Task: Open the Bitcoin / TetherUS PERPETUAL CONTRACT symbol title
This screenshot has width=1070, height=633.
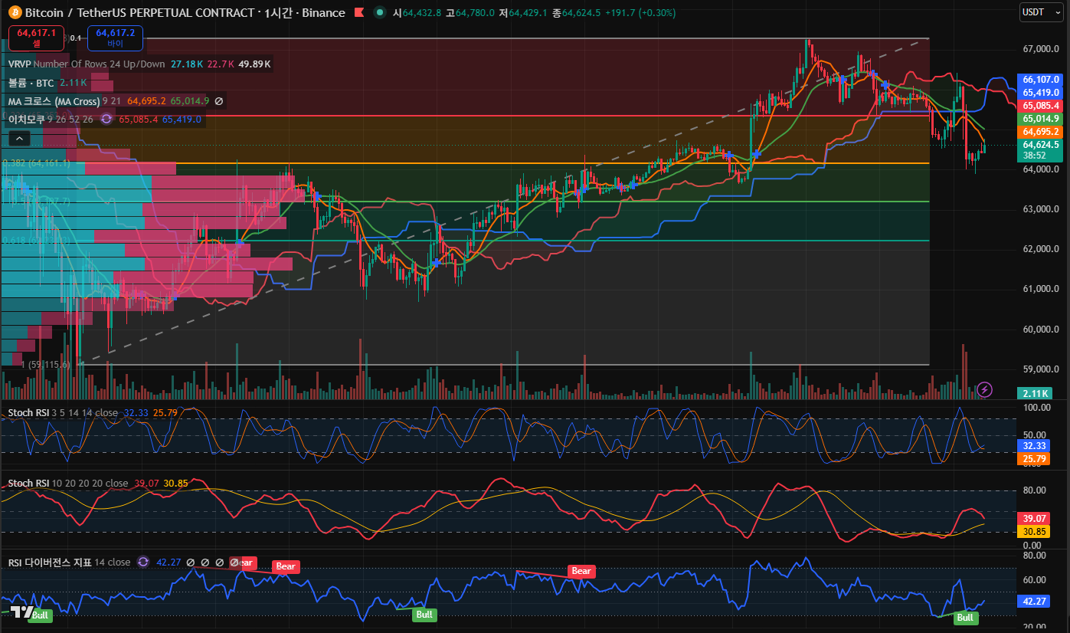Action: coord(141,13)
